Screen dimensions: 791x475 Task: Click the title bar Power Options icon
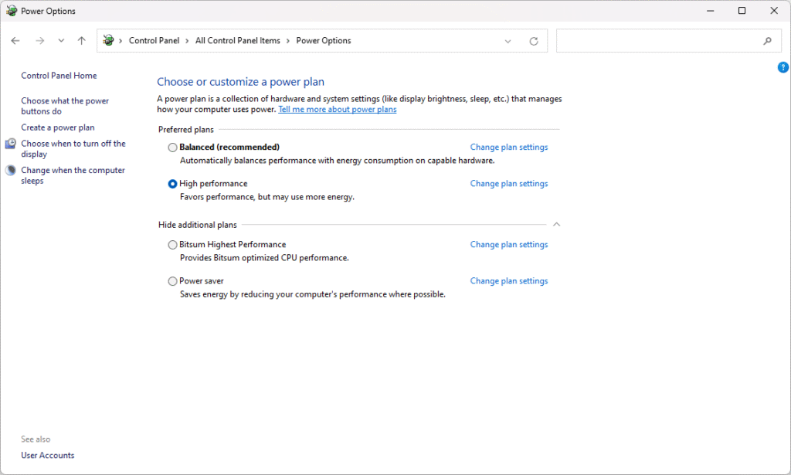point(11,11)
